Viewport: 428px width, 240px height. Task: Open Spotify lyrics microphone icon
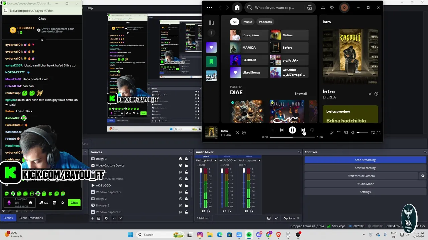click(332, 133)
